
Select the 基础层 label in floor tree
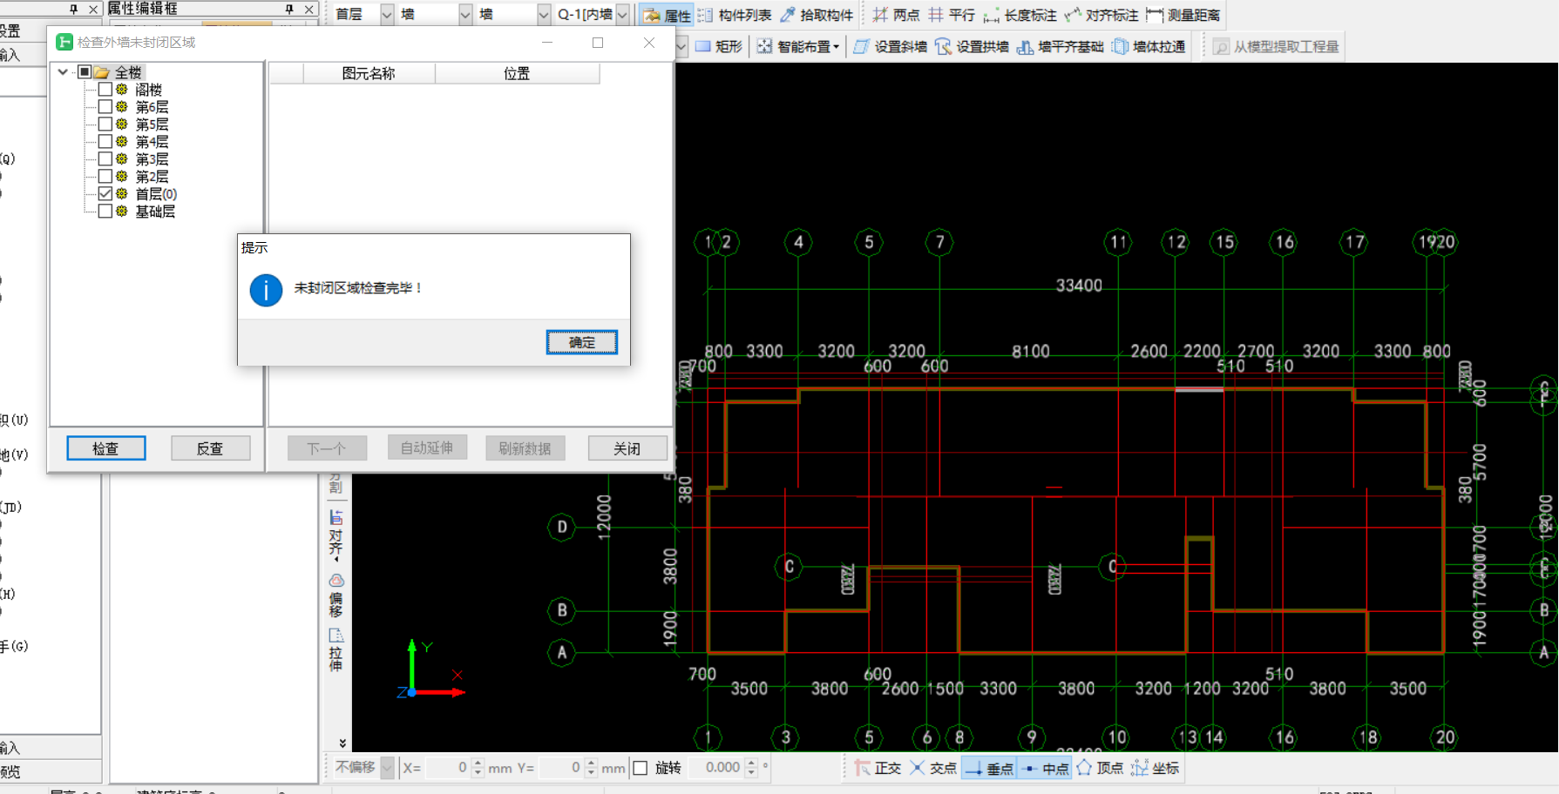(155, 211)
